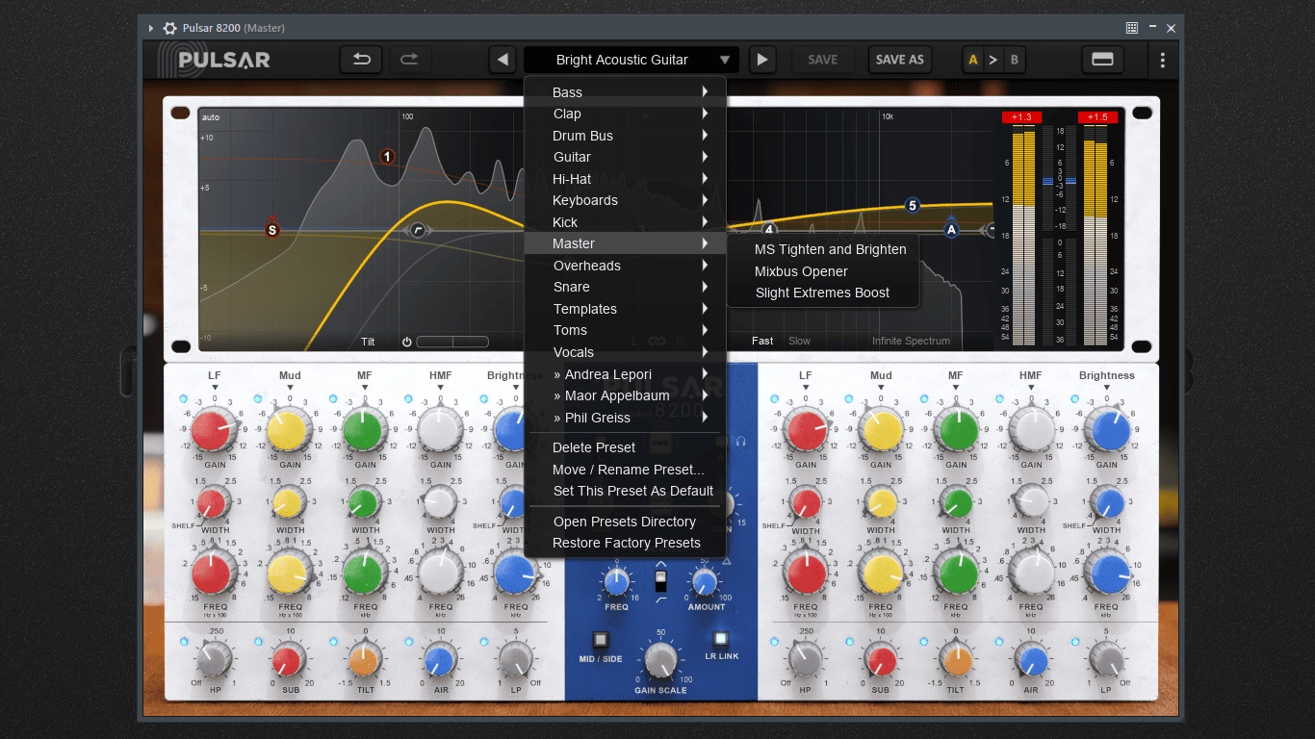
Task: Set analyzer speed to Fast
Action: (762, 341)
